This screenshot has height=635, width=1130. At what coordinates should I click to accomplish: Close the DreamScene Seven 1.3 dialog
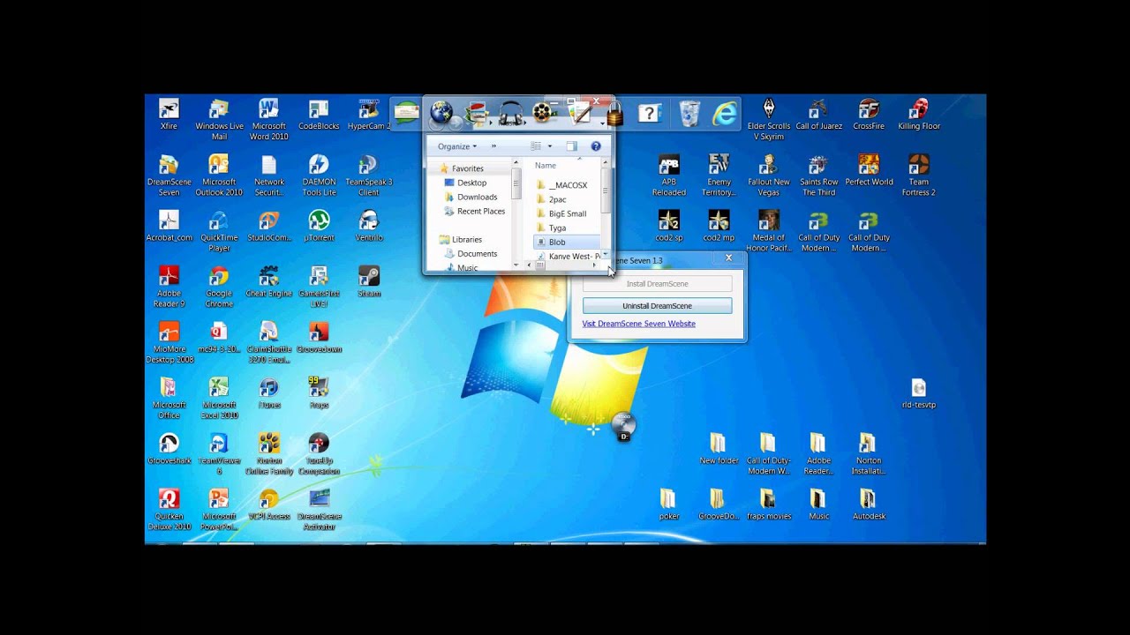[728, 258]
